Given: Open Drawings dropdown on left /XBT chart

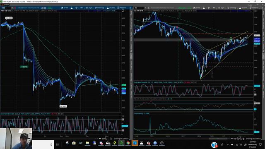Looking at the screenshot, I should point(99,8).
